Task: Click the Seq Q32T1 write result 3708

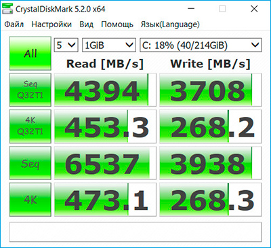Action: tap(211, 90)
